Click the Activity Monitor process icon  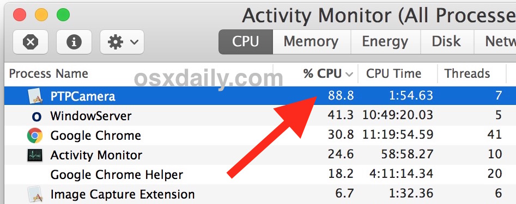point(35,154)
